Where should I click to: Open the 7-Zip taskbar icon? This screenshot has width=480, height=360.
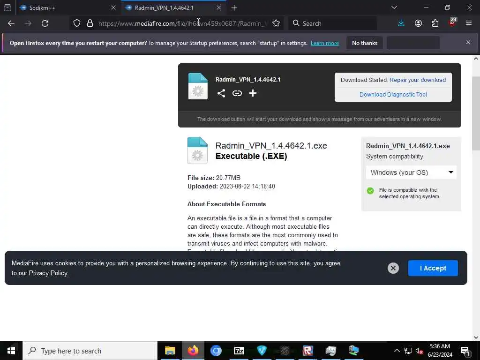pos(239,351)
